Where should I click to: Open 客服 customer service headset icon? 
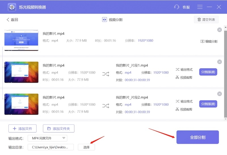[x=176, y=7]
